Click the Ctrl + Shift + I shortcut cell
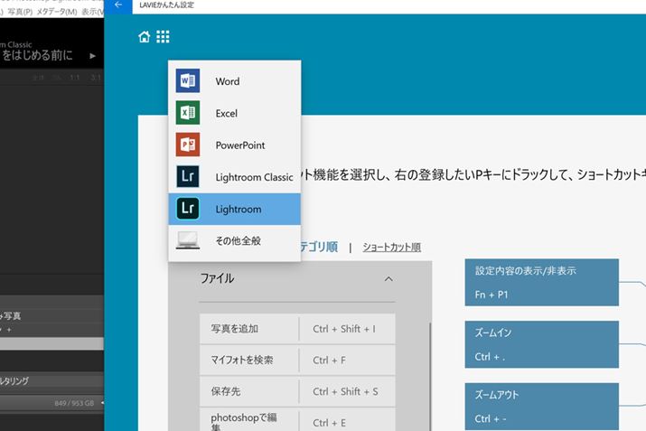Image resolution: width=646 pixels, height=431 pixels. click(347, 329)
